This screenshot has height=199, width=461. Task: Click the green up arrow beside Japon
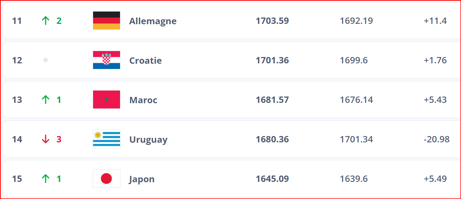point(46,179)
